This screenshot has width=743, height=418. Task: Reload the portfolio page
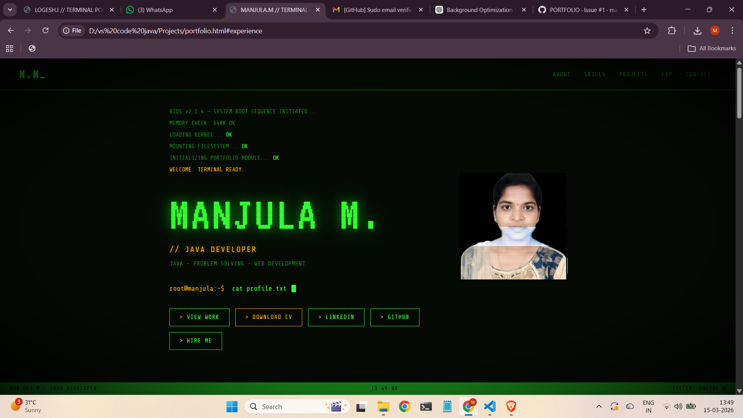tap(45, 31)
